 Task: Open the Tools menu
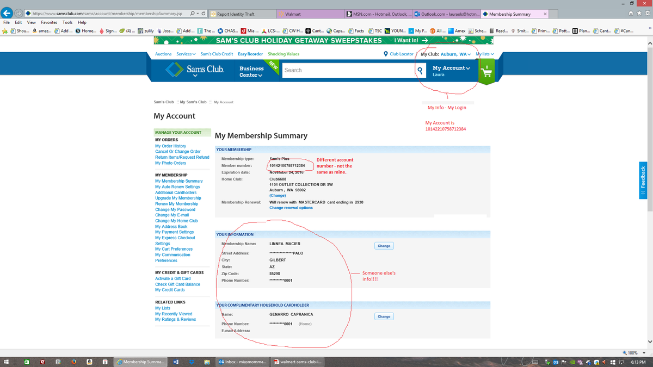(x=67, y=22)
